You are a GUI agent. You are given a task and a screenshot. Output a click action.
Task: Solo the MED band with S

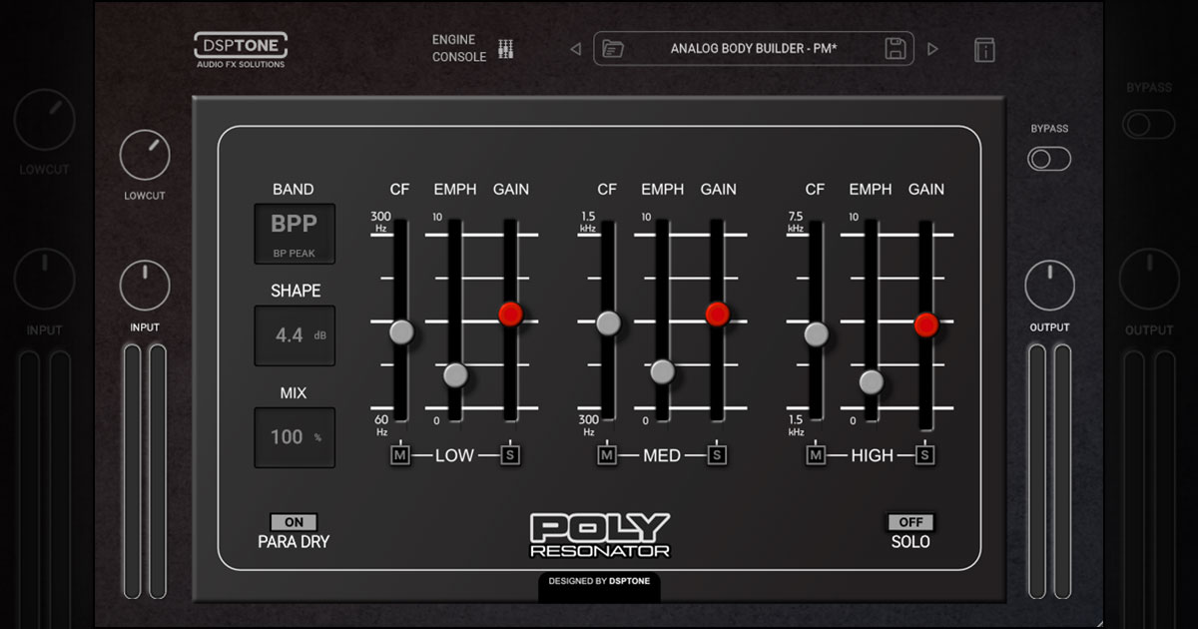click(x=717, y=455)
